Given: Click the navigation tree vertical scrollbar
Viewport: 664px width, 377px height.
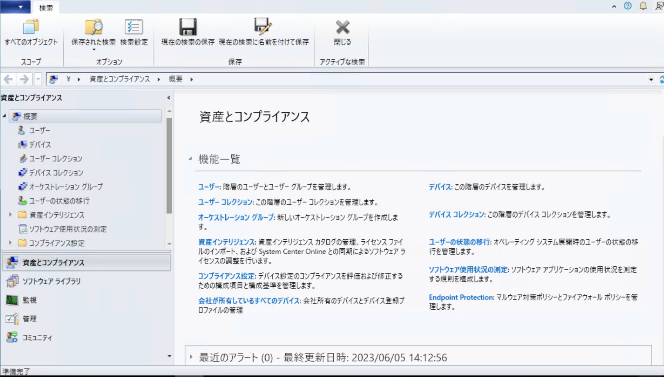Looking at the screenshot, I should pyautogui.click(x=169, y=164).
